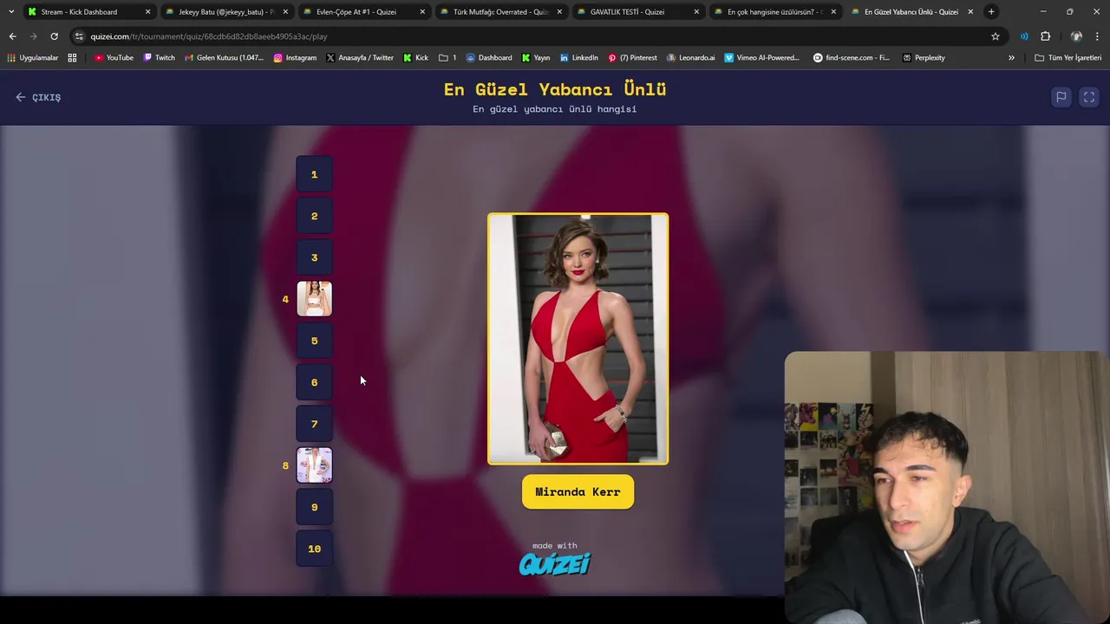Bookmark this page with star icon
The image size is (1110, 624).
point(996,36)
